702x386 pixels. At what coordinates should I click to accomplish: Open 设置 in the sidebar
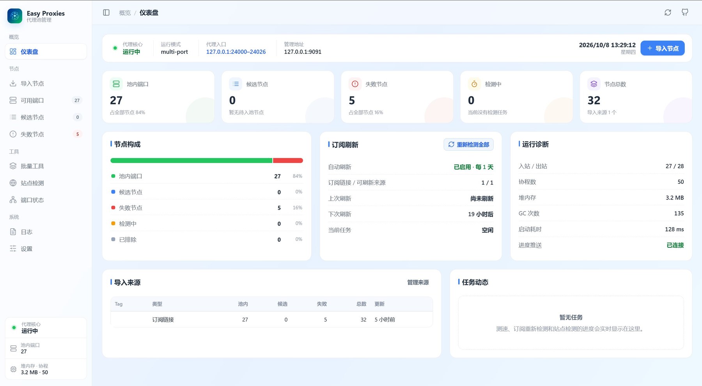pos(46,249)
